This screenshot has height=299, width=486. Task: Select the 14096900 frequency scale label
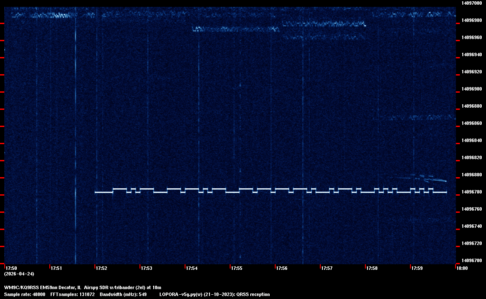[472, 89]
